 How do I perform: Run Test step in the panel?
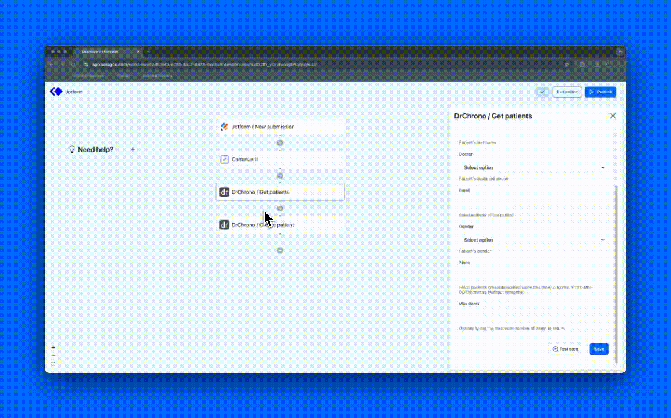pos(565,349)
